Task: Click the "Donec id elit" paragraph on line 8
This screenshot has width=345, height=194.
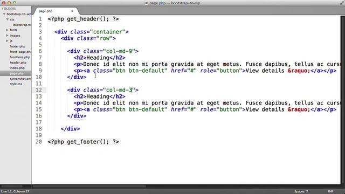Action: point(207,64)
